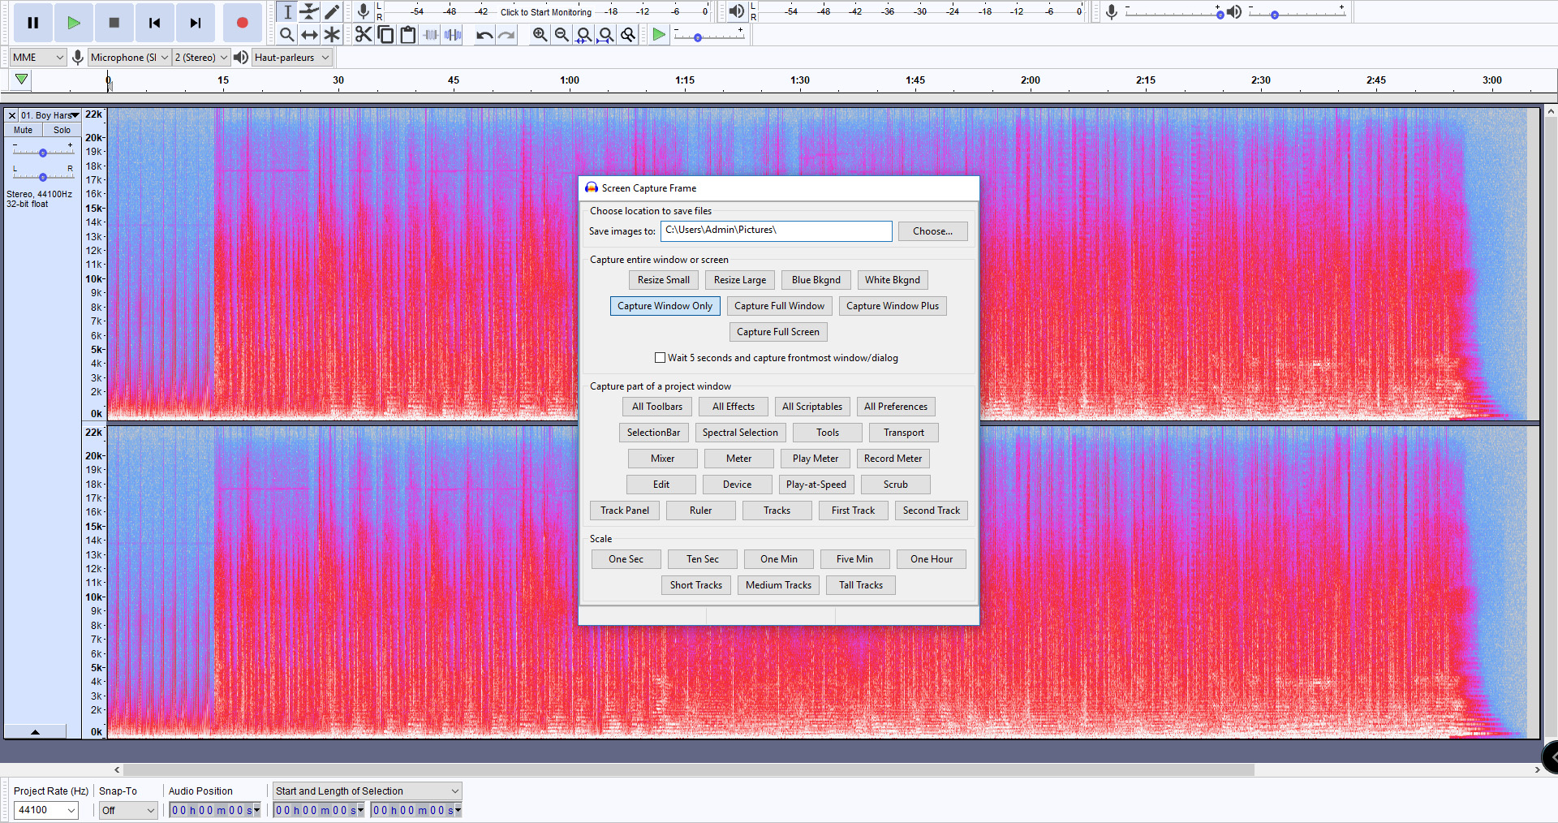Play at speed with the small green play icon
1558x823 pixels.
659,34
